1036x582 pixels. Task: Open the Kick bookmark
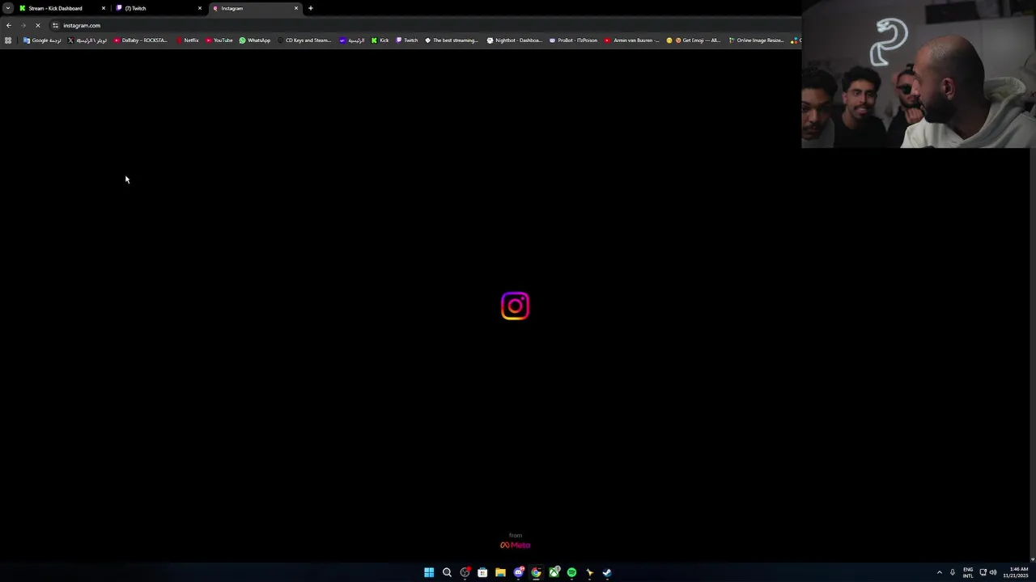click(x=380, y=40)
